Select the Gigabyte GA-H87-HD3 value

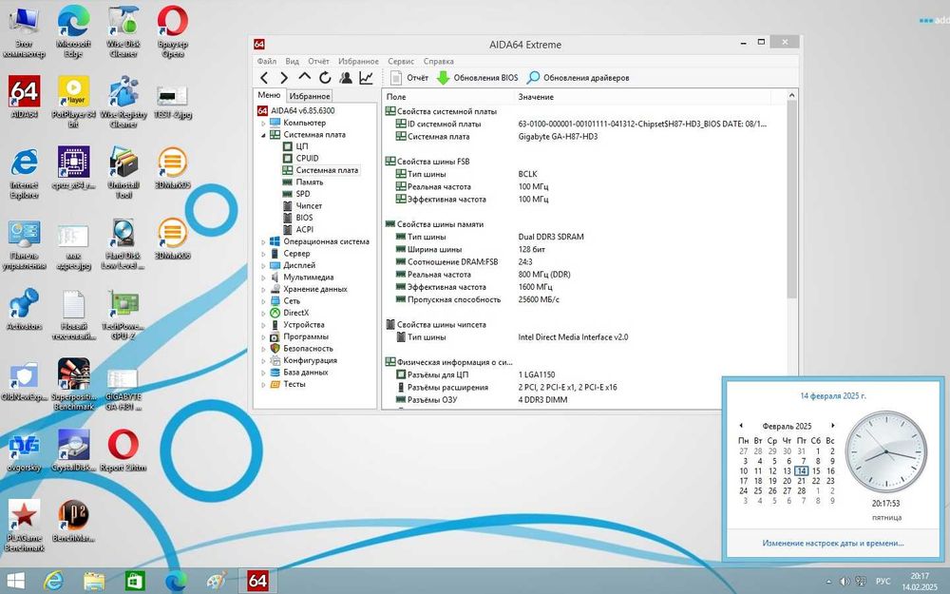[558, 137]
